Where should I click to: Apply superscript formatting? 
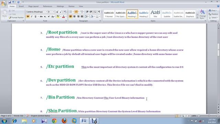click(49, 17)
